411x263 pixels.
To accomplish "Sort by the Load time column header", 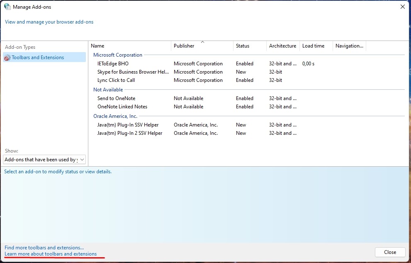I will coord(316,46).
